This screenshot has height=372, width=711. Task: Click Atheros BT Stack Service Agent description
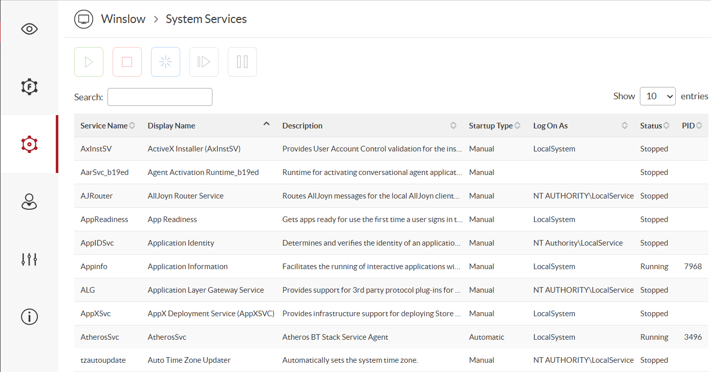click(x=335, y=337)
